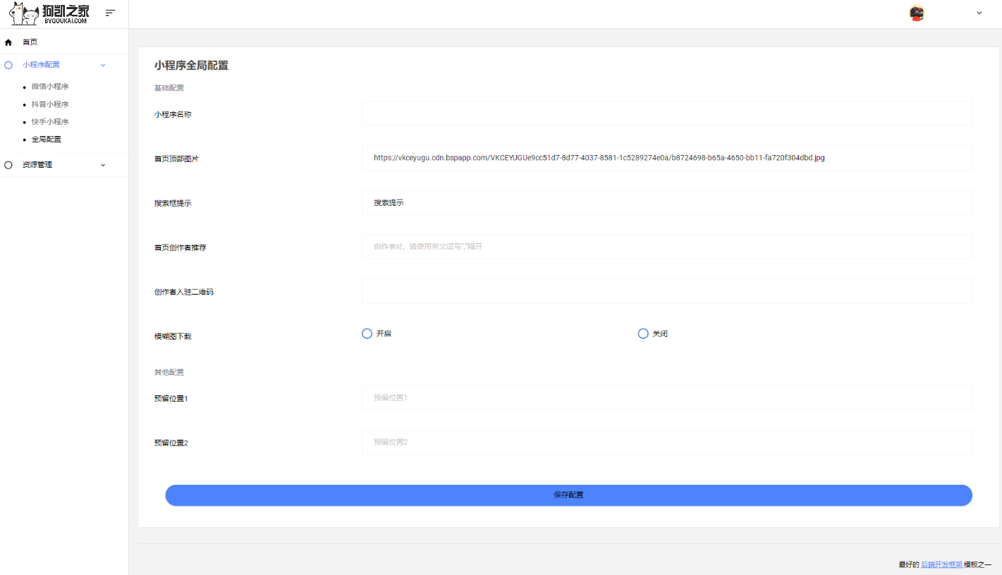
Task: Focus the 预留位置1 input field
Action: coord(667,397)
